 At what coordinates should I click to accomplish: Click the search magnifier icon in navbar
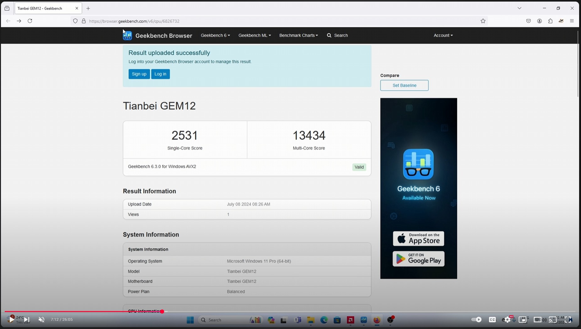click(x=329, y=36)
